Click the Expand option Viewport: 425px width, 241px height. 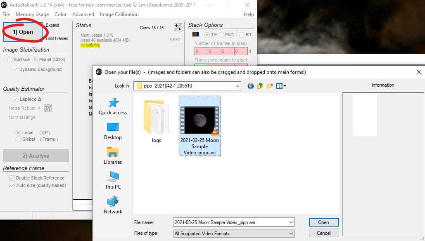tap(52, 25)
